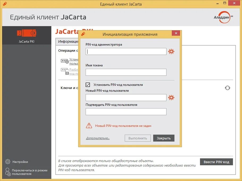Refresh the keys and certificates list

(x=227, y=88)
